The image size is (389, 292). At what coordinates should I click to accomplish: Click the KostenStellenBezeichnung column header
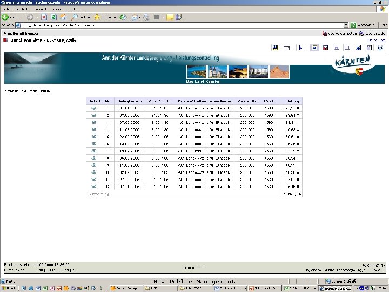tap(205, 101)
